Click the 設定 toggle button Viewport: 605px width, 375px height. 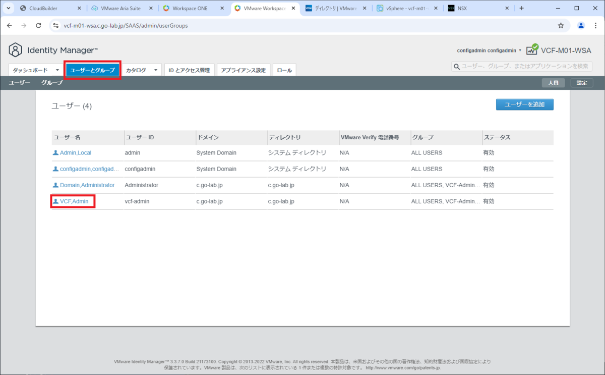coord(582,83)
